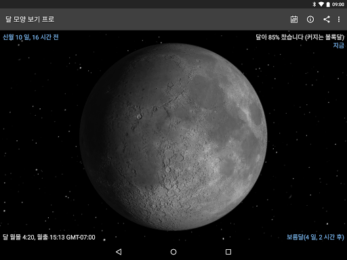Jump to next full moon 보름달 link
The width and height of the screenshot is (347, 260).
tap(315, 237)
